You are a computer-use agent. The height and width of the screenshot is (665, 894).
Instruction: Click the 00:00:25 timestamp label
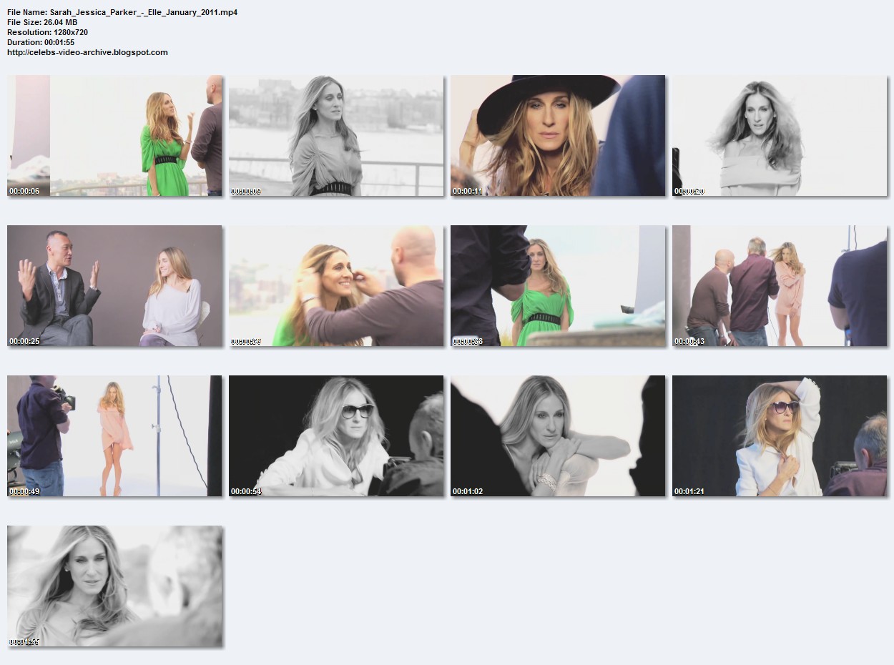pyautogui.click(x=24, y=342)
